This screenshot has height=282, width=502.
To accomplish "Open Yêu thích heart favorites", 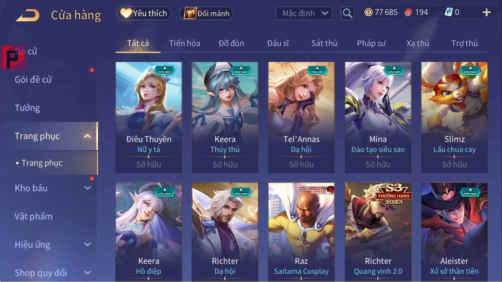I will tap(144, 13).
